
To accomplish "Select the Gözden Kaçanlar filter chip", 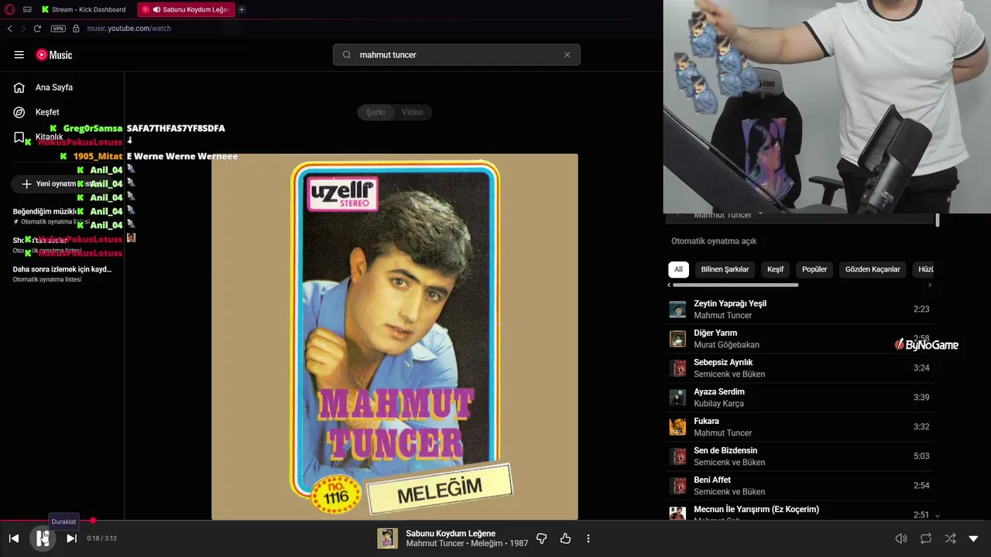I will point(873,269).
